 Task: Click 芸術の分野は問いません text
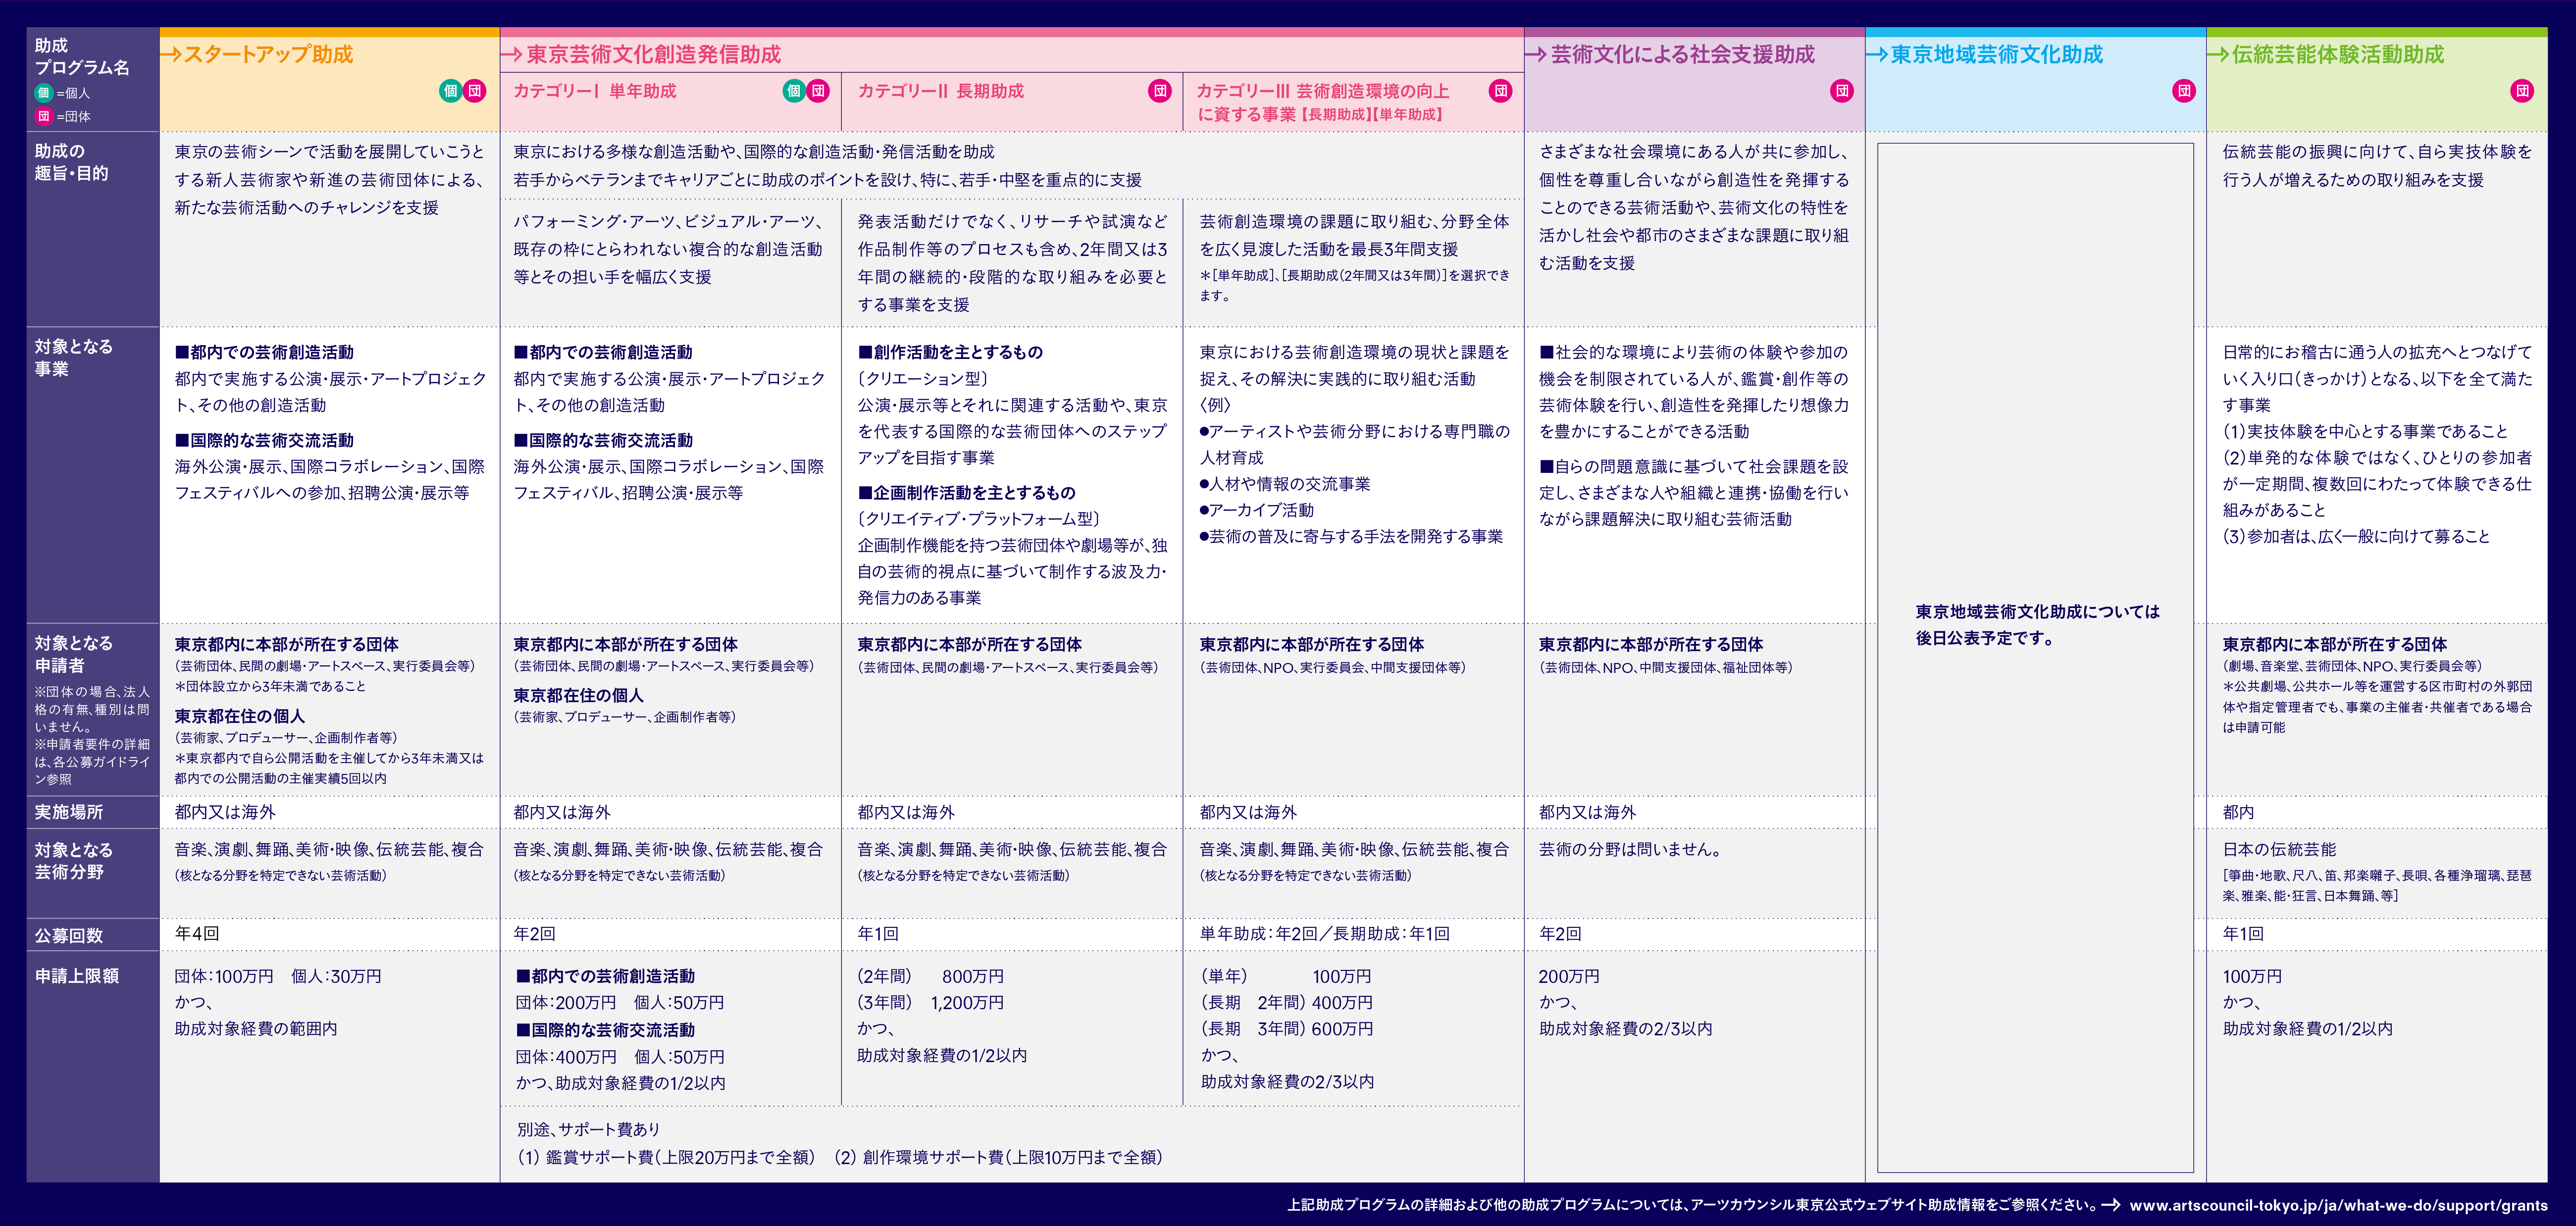pyautogui.click(x=1630, y=849)
